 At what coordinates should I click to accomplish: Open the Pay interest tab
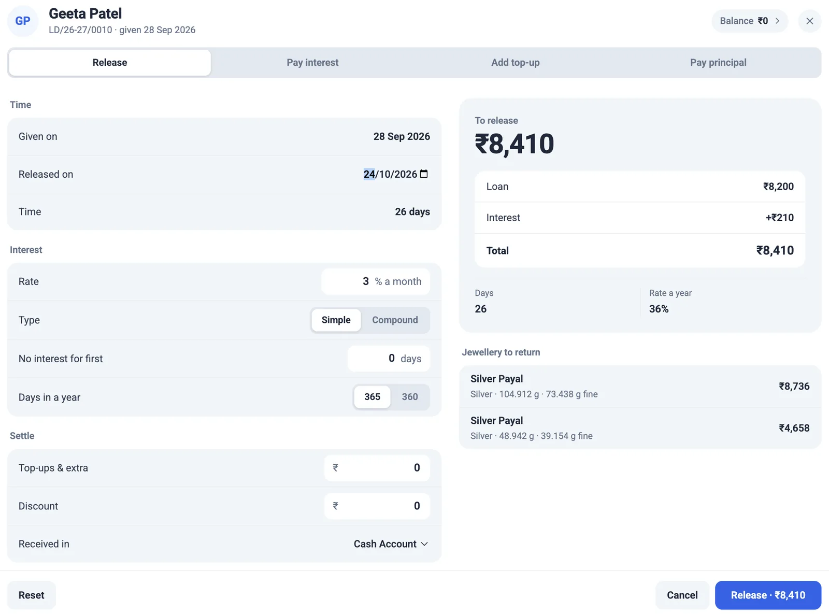tap(312, 63)
